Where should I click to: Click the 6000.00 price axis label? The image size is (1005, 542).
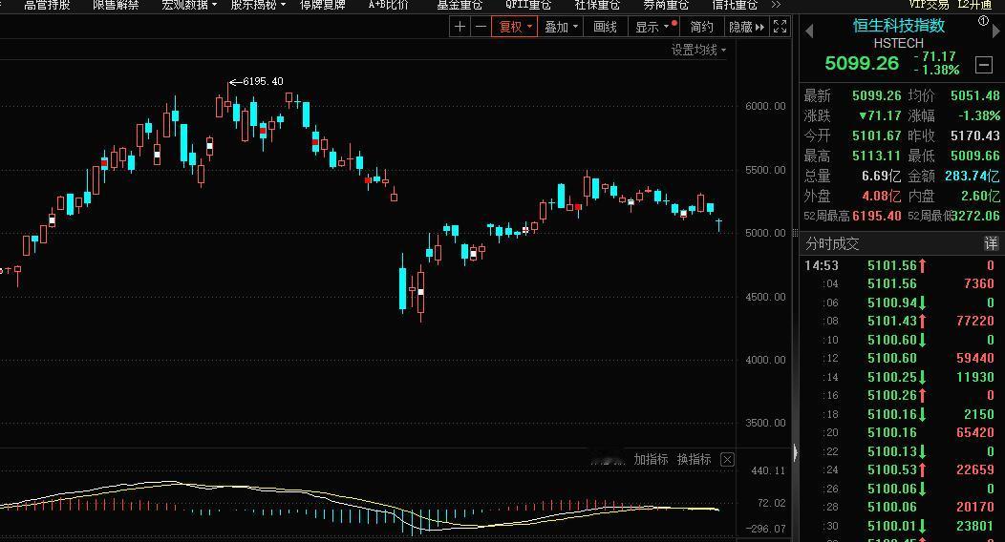[765, 106]
